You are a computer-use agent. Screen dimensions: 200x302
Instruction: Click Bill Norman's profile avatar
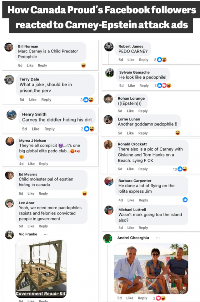(x=9, y=47)
